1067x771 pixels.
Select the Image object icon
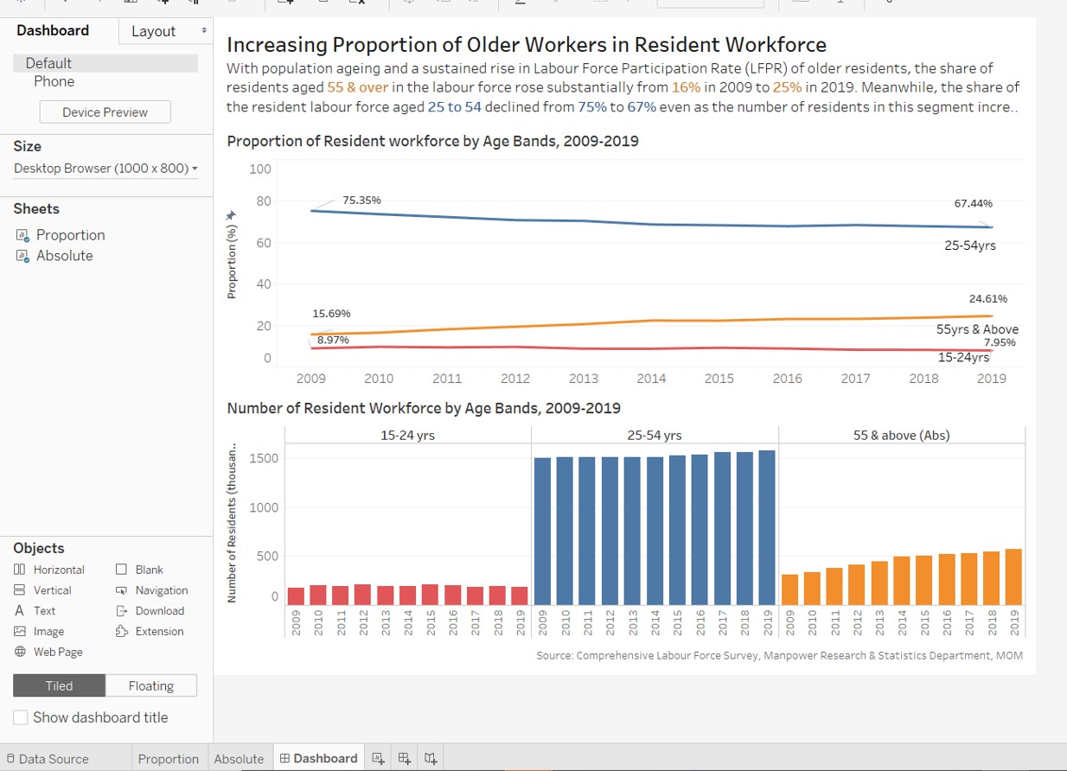click(20, 632)
